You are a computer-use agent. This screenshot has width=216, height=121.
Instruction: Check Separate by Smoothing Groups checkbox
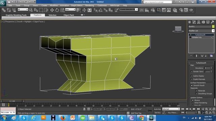tap(196, 93)
